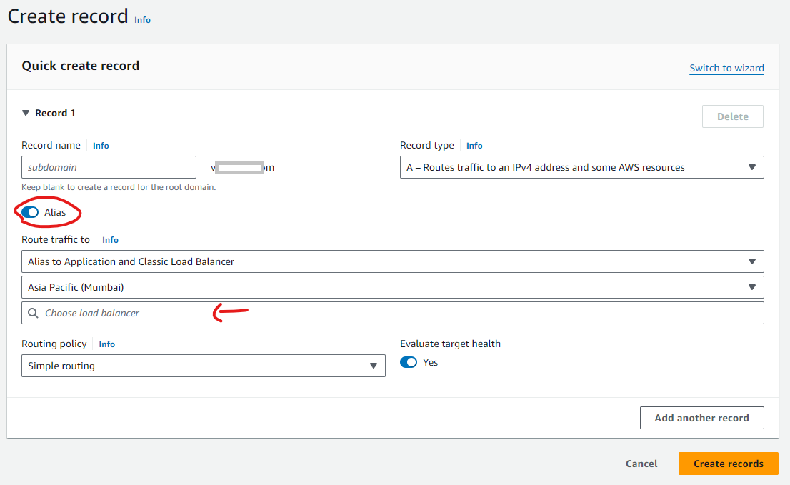Click the Delete record button
Viewport: 790px width, 485px height.
pyautogui.click(x=732, y=116)
